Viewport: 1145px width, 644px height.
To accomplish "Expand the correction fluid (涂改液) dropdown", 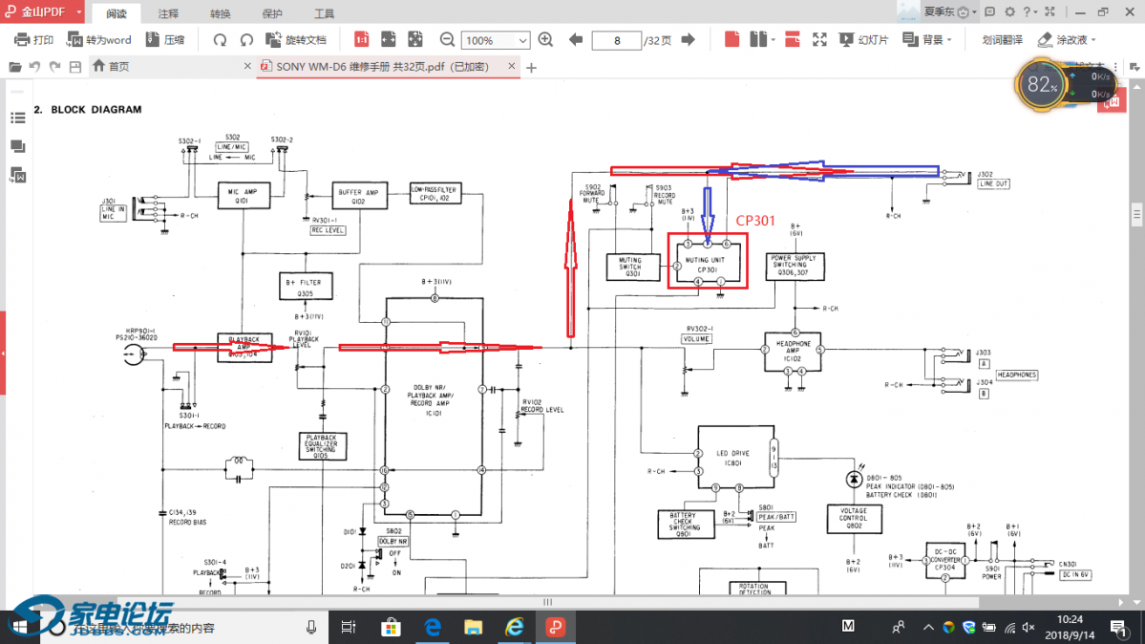I will tap(1092, 40).
